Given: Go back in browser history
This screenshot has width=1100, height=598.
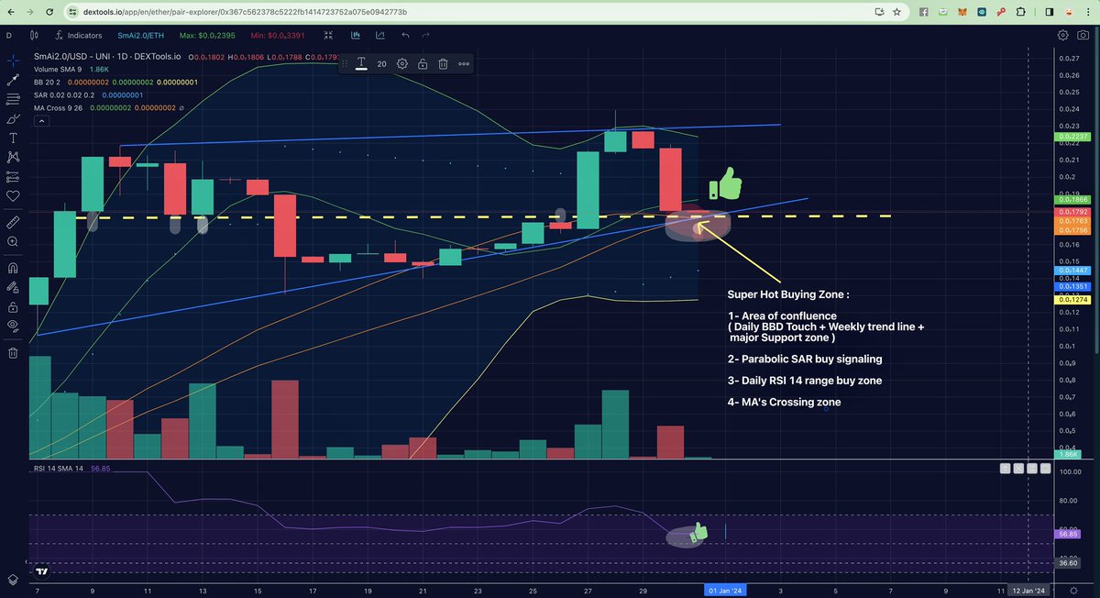Looking at the screenshot, I should tap(13, 12).
